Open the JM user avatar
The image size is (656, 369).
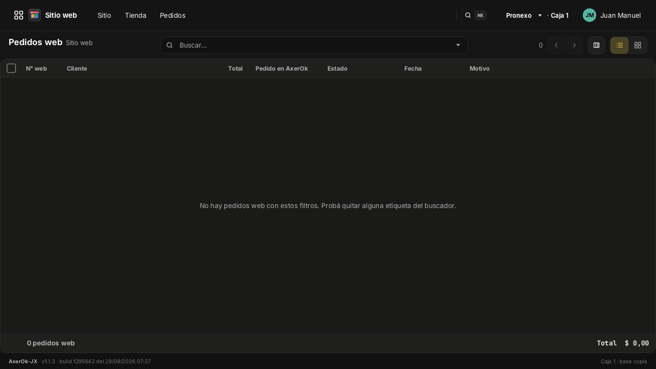pyautogui.click(x=589, y=15)
